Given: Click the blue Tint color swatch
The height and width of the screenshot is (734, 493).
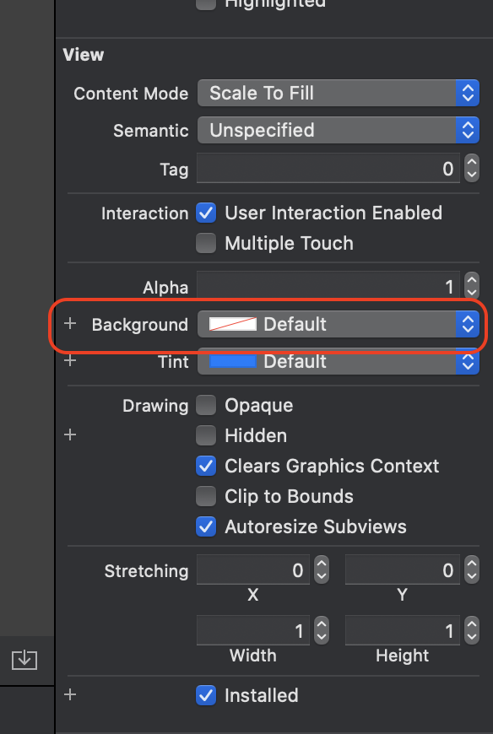Looking at the screenshot, I should 233,361.
